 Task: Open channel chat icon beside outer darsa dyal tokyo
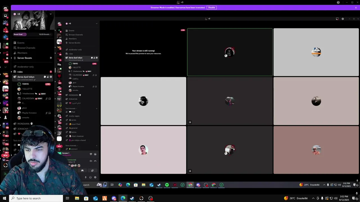pos(45,77)
